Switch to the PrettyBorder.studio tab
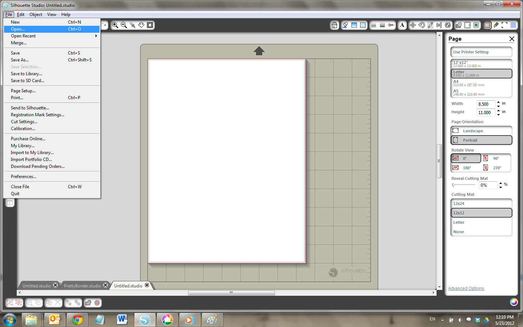This screenshot has height=327, width=523. [x=82, y=286]
